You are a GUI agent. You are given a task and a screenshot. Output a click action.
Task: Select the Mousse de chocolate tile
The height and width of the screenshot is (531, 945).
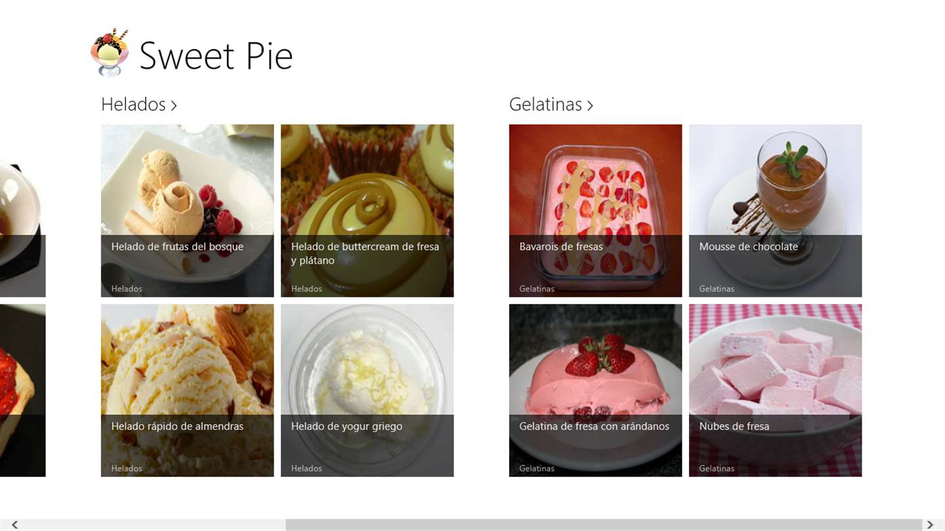(775, 210)
